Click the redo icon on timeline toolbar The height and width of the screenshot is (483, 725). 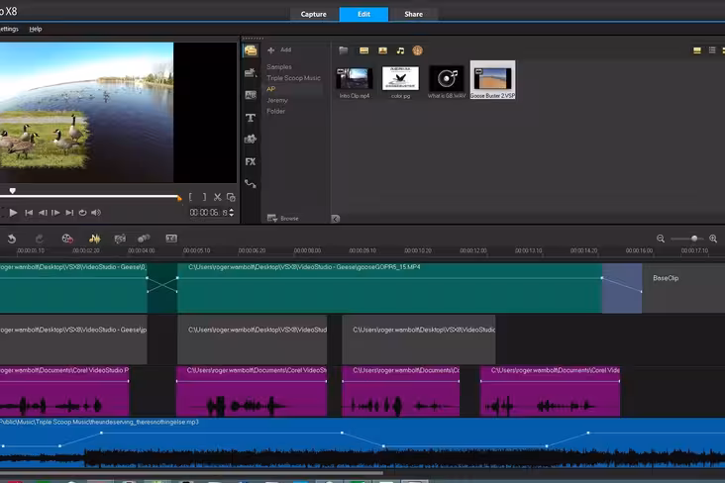40,239
